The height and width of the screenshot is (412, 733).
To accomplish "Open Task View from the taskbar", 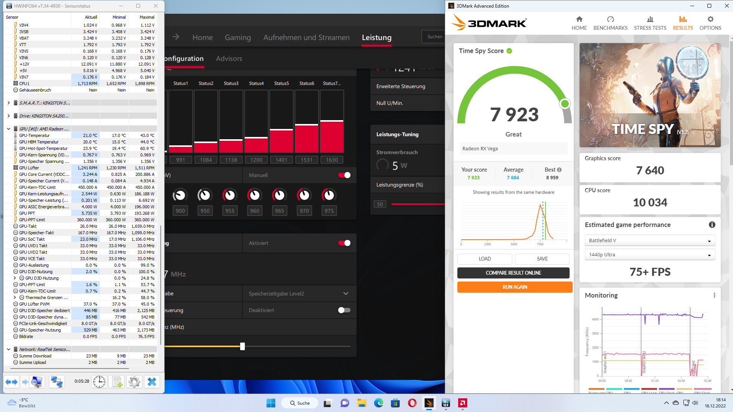I will click(328, 403).
